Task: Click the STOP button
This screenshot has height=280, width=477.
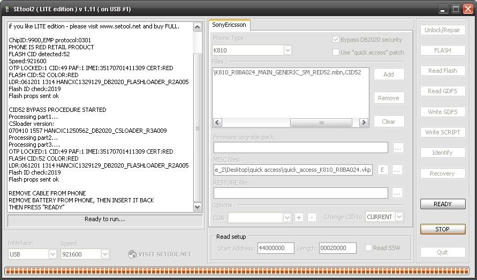Action: point(443,229)
